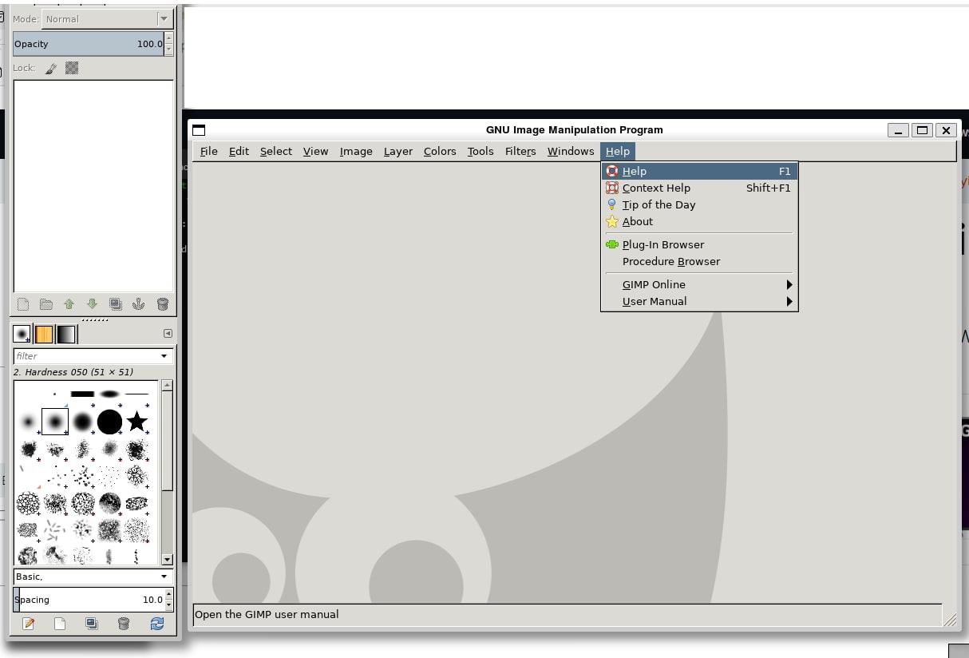Decrease Spacing with the down stepper
This screenshot has width=969, height=658.
tap(168, 605)
